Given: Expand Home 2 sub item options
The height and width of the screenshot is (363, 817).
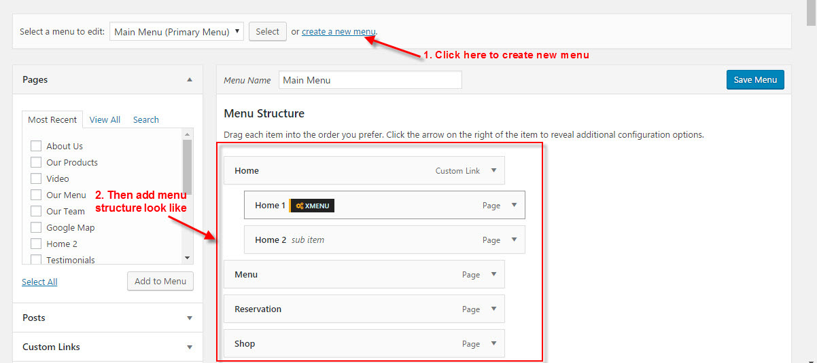Looking at the screenshot, I should (x=514, y=240).
